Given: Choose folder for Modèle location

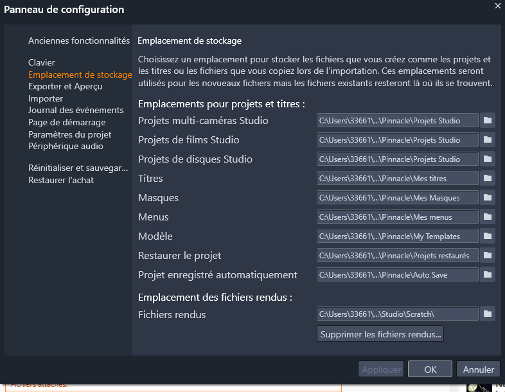Looking at the screenshot, I should tap(487, 236).
